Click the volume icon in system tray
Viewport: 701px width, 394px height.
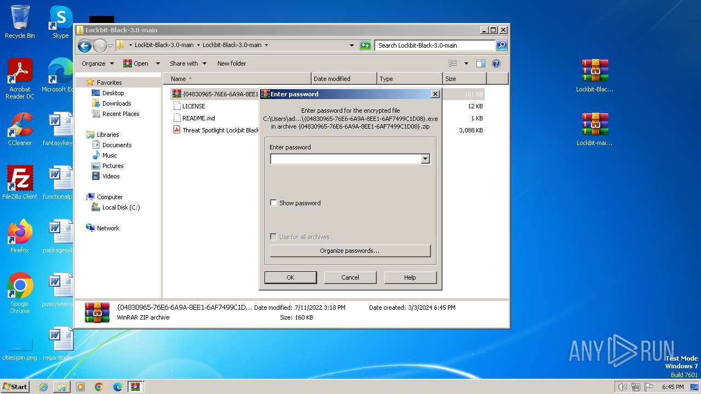(622, 387)
